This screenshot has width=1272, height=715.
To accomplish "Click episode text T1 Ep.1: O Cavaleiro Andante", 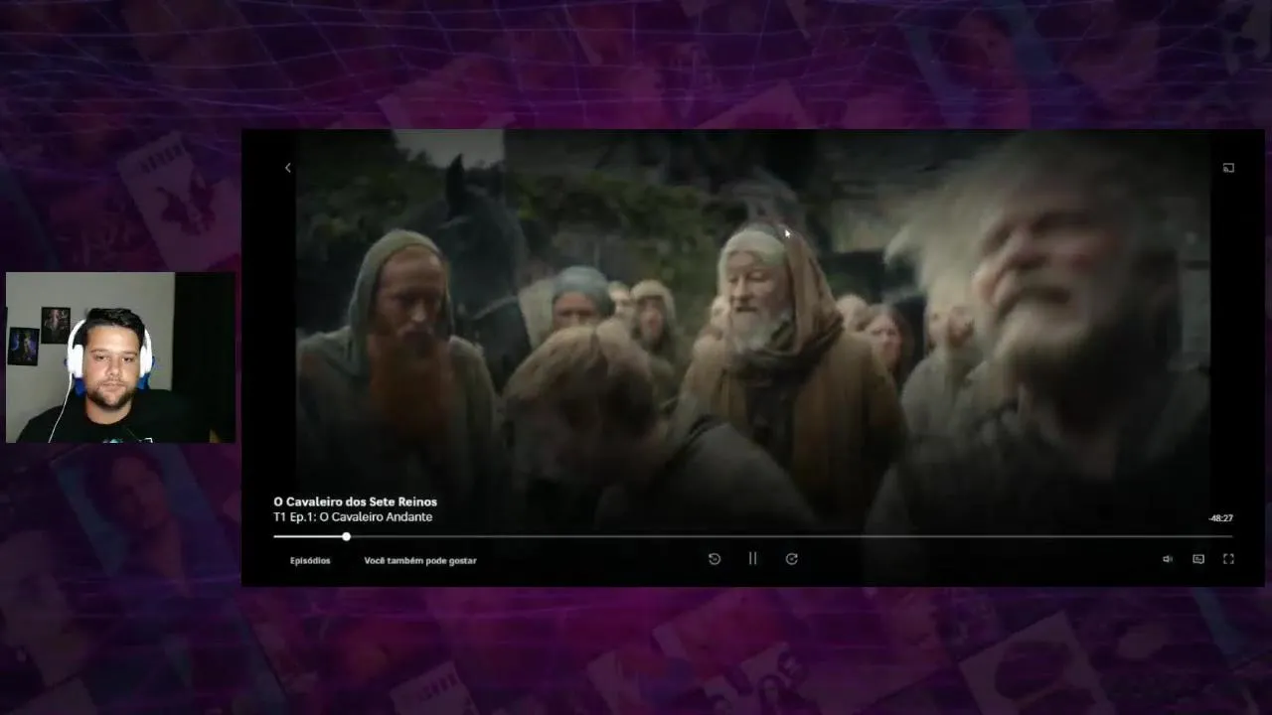I will pyautogui.click(x=353, y=517).
